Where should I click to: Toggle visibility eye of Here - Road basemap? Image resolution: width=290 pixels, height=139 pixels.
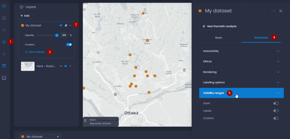[x=65, y=66]
